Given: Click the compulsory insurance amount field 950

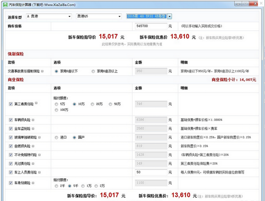Looking at the screenshot, I should pyautogui.click(x=151, y=71).
